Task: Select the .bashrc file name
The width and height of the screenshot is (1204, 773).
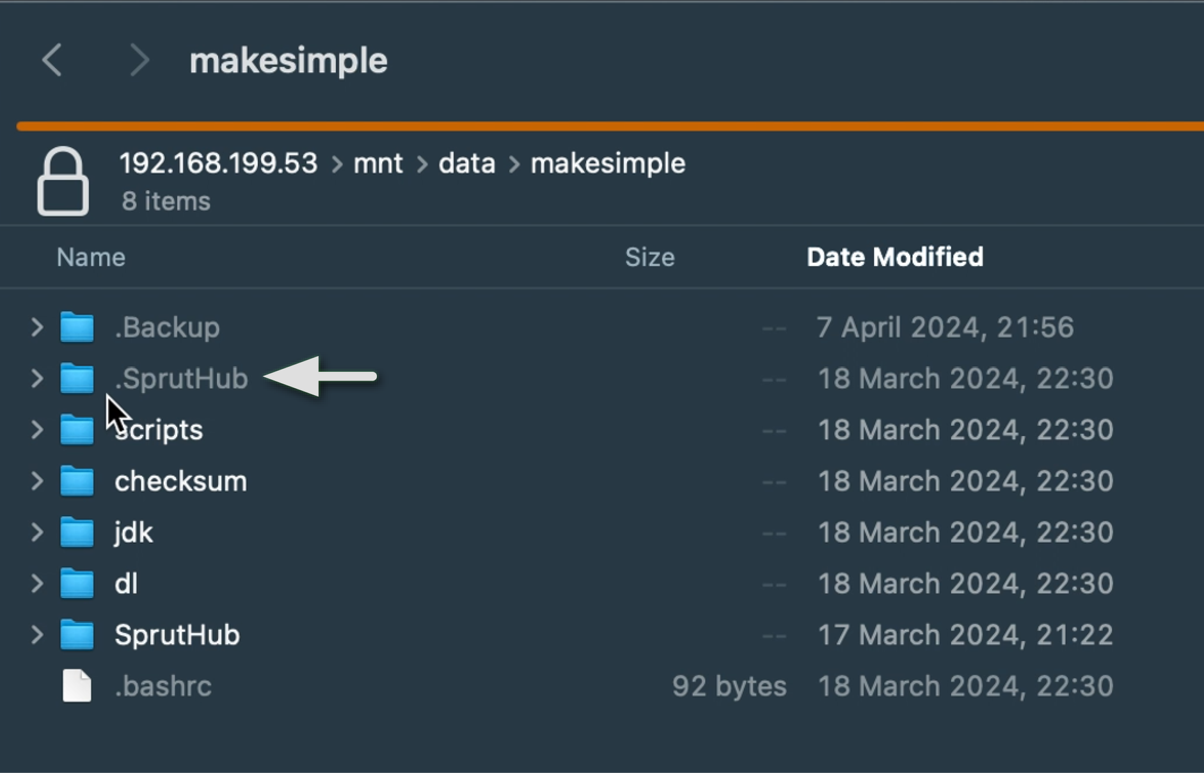Action: pos(163,686)
